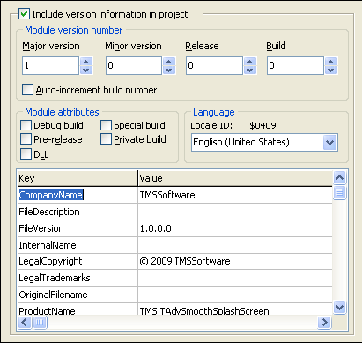
Task: Select the ProductName key row
Action: click(78, 309)
